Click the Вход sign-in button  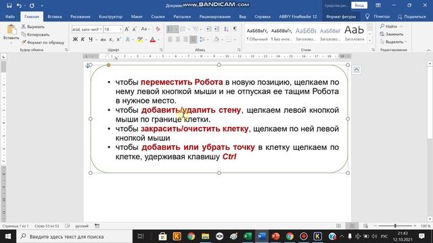(359, 5)
